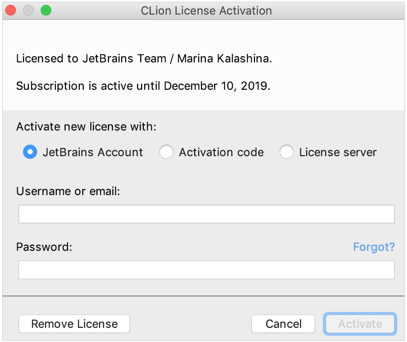
Task: Click the Activate new license with label
Action: click(86, 127)
